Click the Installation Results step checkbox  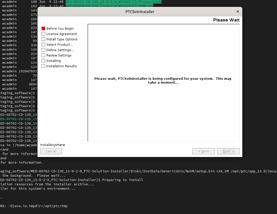(43, 66)
